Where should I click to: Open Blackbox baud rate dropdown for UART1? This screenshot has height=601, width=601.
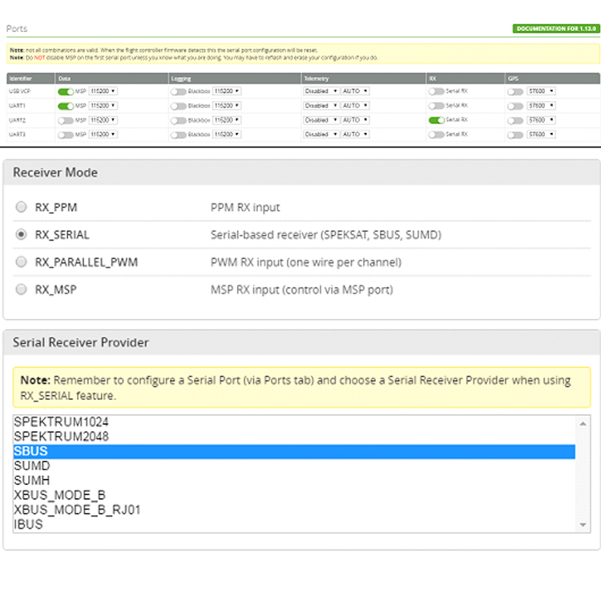(x=227, y=106)
